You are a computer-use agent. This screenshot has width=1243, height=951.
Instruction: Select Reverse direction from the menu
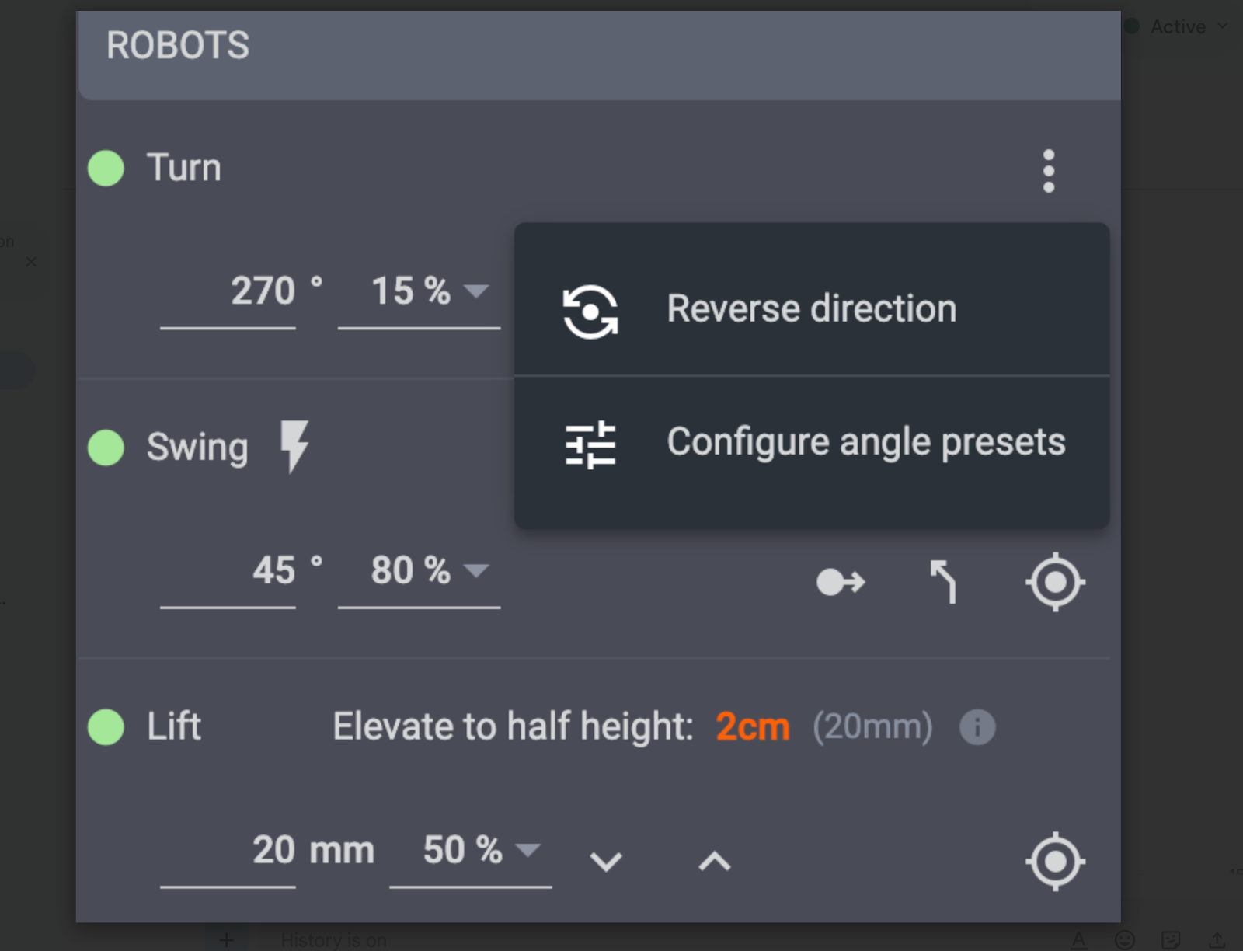(811, 309)
